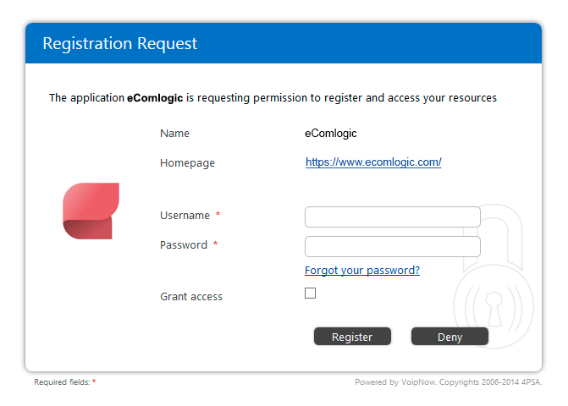Focus the Password input field
The image size is (568, 406).
[393, 247]
